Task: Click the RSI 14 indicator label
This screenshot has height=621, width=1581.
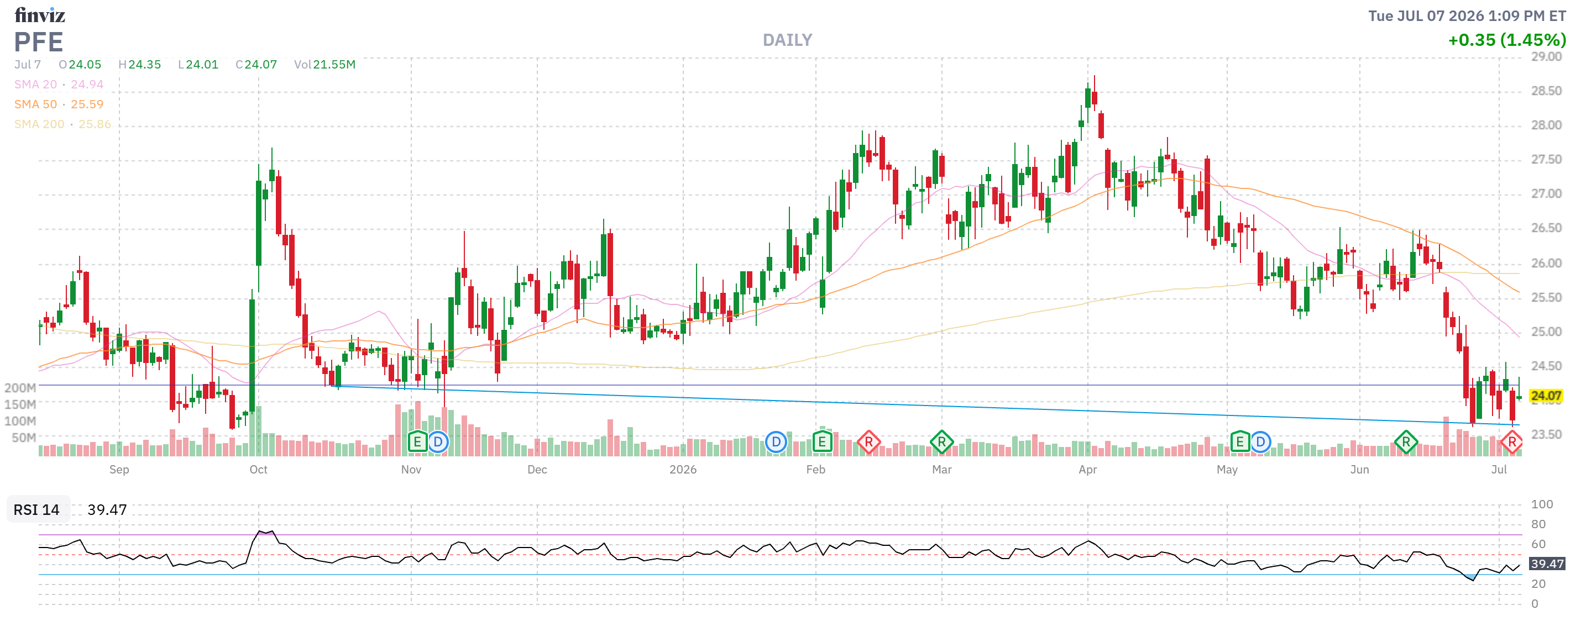Action: [x=37, y=509]
